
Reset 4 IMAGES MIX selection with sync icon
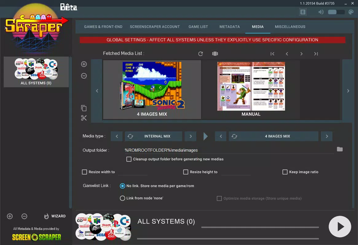234,136
